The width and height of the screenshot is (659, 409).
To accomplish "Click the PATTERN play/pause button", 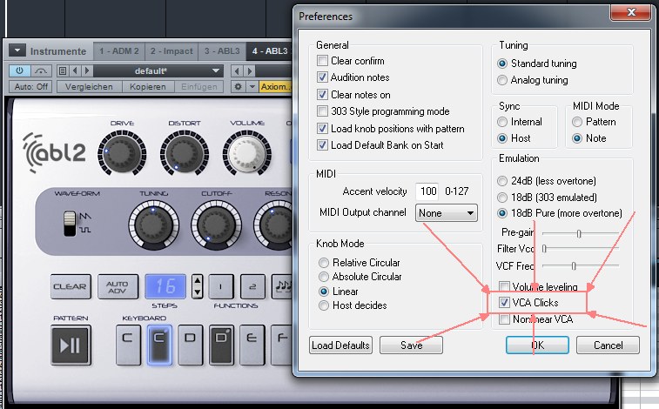I will tap(71, 345).
